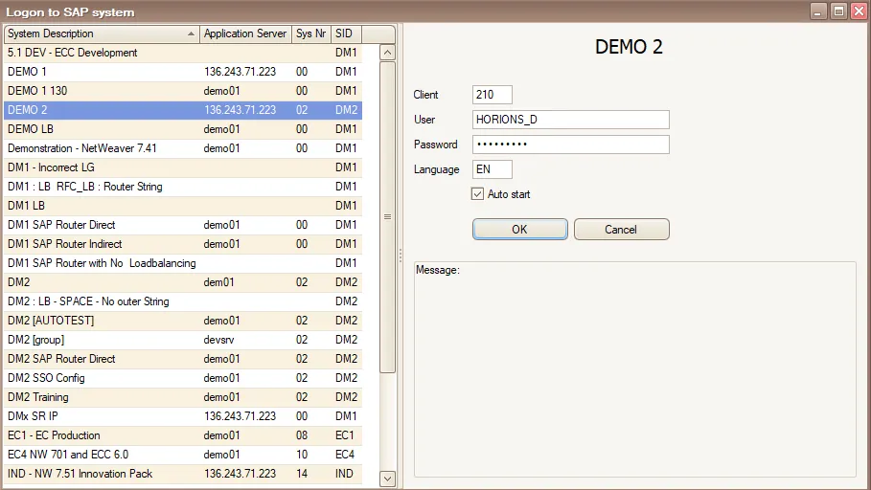
Task: Select 'EC1 - EC Production' row
Action: [x=183, y=435]
